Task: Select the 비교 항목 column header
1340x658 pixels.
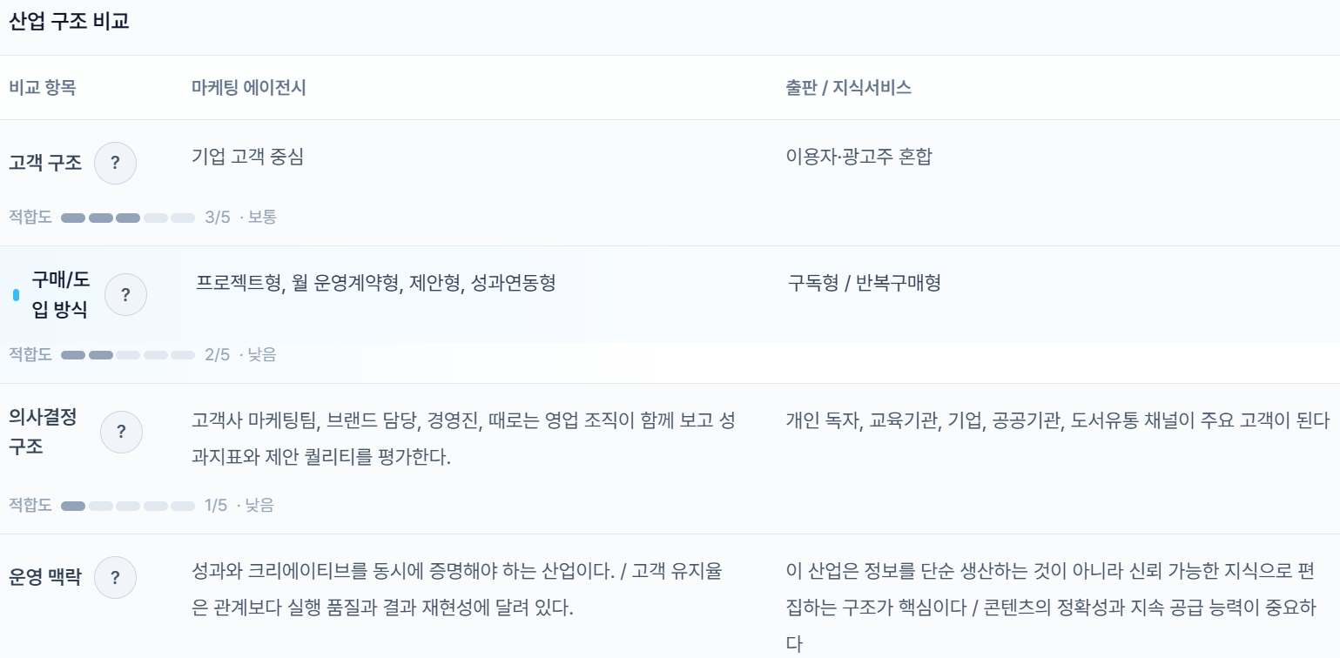Action: point(42,88)
